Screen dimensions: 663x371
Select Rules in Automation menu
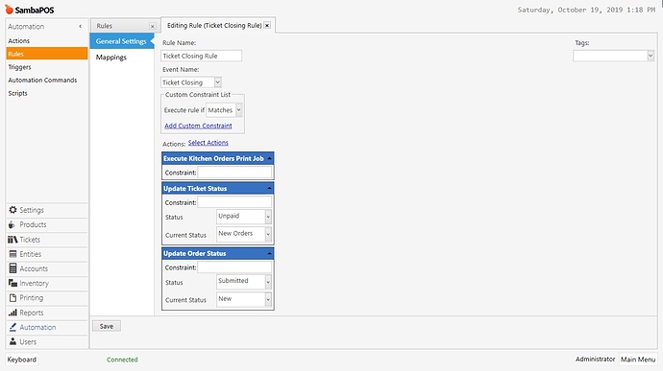tap(46, 54)
